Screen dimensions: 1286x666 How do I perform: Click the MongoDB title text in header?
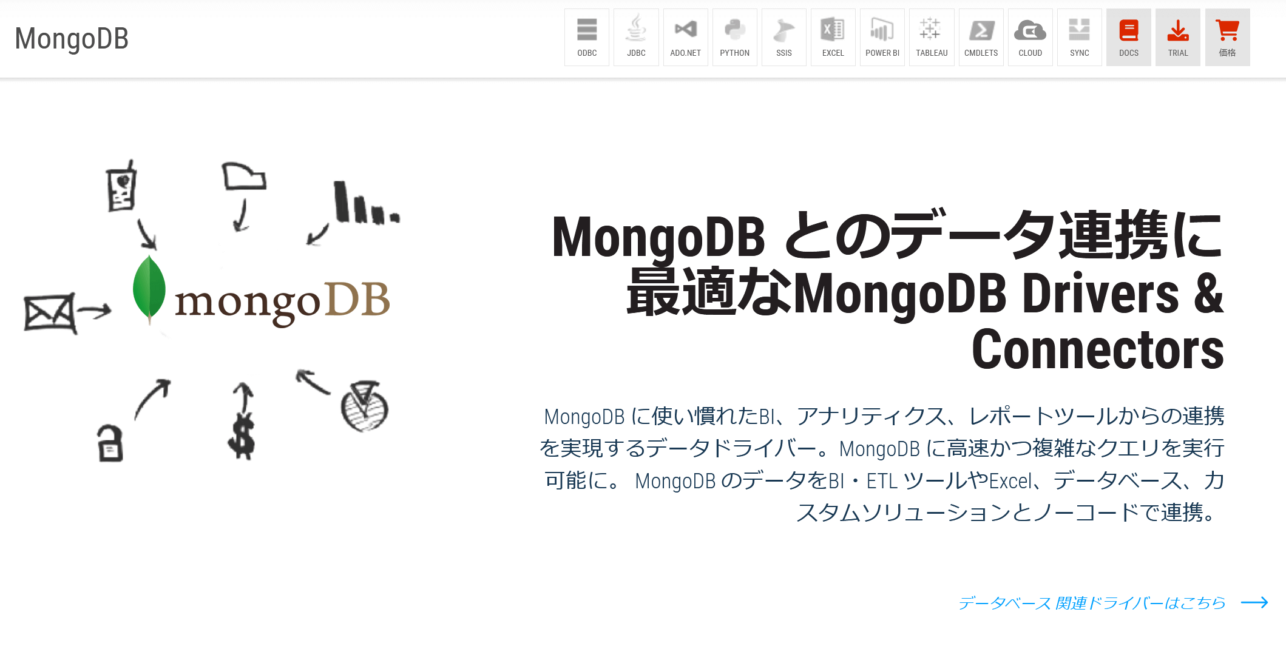click(x=72, y=39)
